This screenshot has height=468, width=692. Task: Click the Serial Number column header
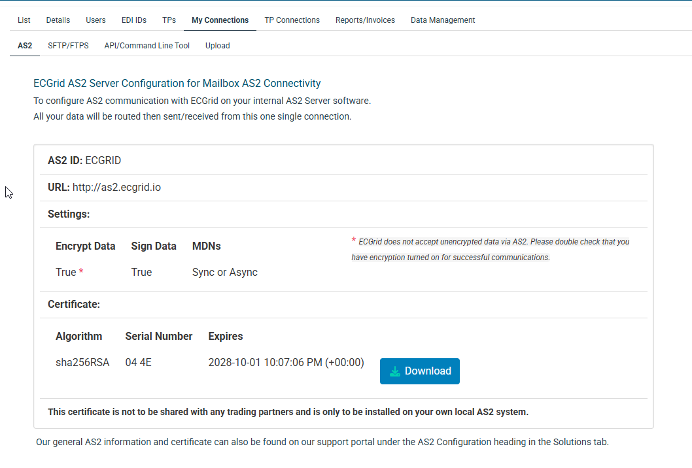pos(158,336)
